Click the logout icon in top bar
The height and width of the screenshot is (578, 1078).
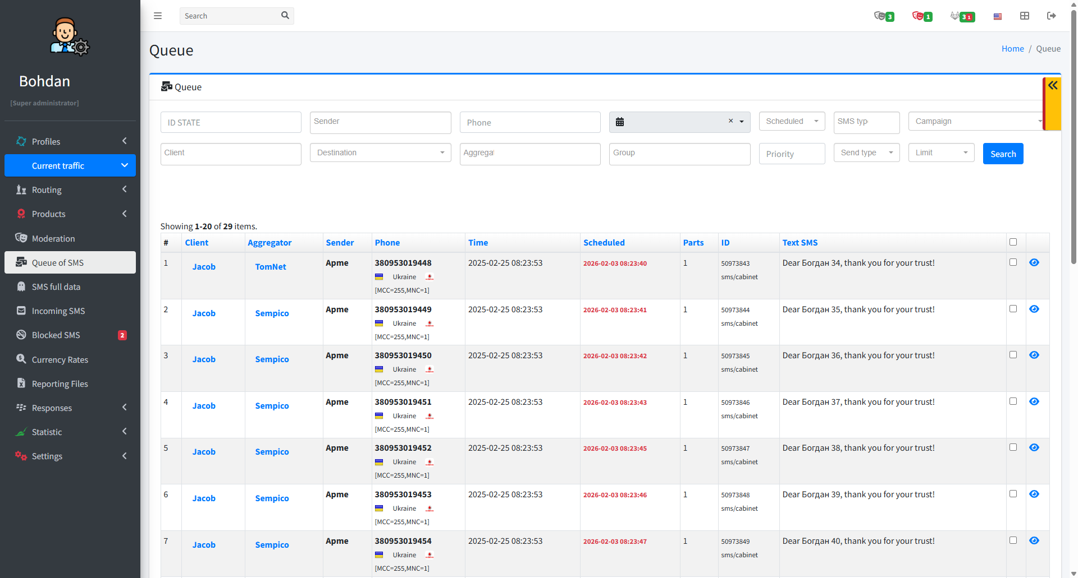point(1052,16)
